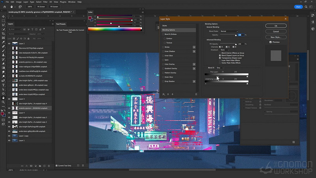This screenshot has height=178, width=316.
Task: Hide Layer 2 with its eye icon
Action: coord(9,44)
